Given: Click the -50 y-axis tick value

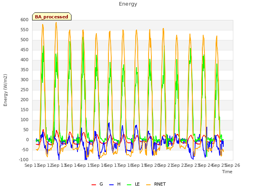Looking at the screenshot, I should click(x=25, y=150).
